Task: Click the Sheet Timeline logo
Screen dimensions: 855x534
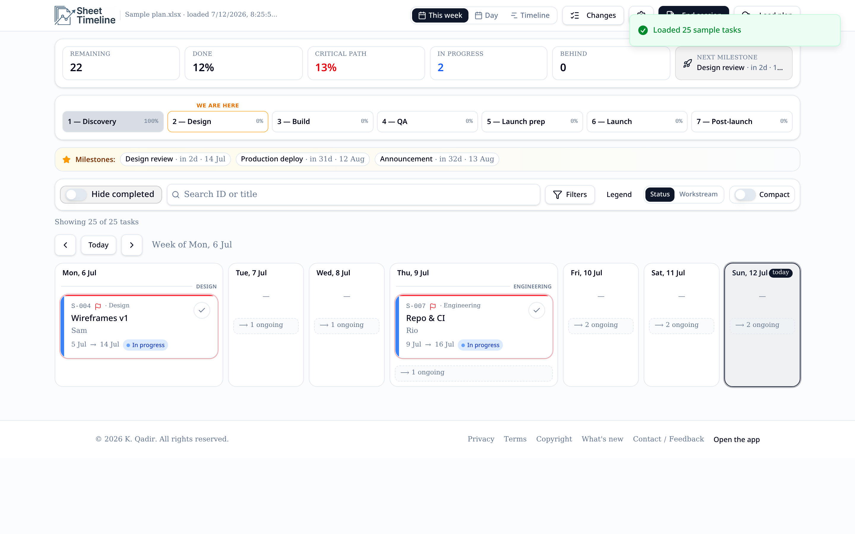Action: pos(85,15)
